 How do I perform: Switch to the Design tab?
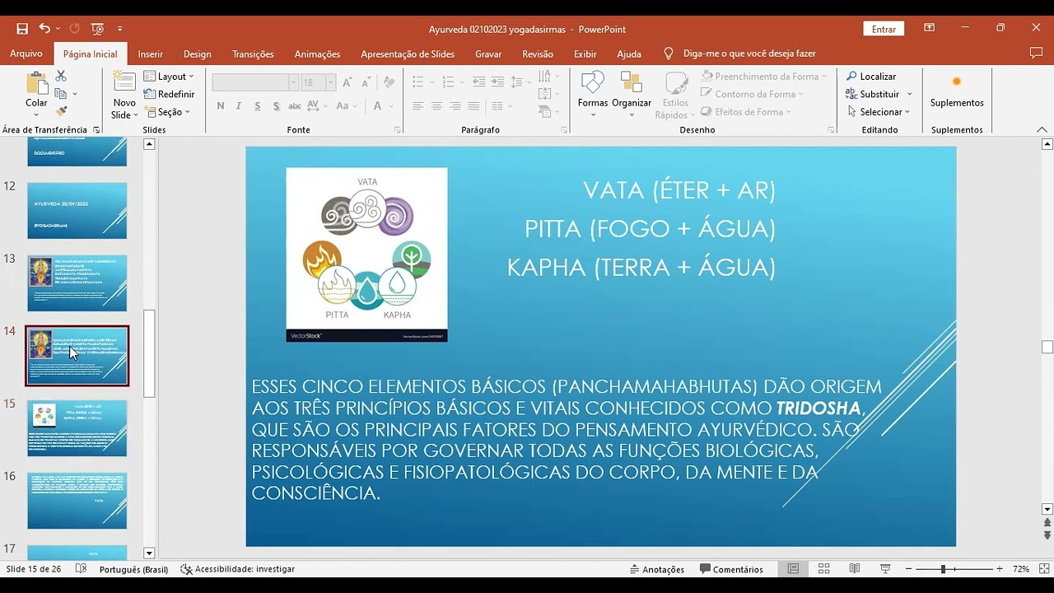tap(198, 54)
